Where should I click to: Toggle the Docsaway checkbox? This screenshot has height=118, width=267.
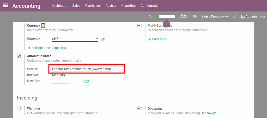click(139, 108)
